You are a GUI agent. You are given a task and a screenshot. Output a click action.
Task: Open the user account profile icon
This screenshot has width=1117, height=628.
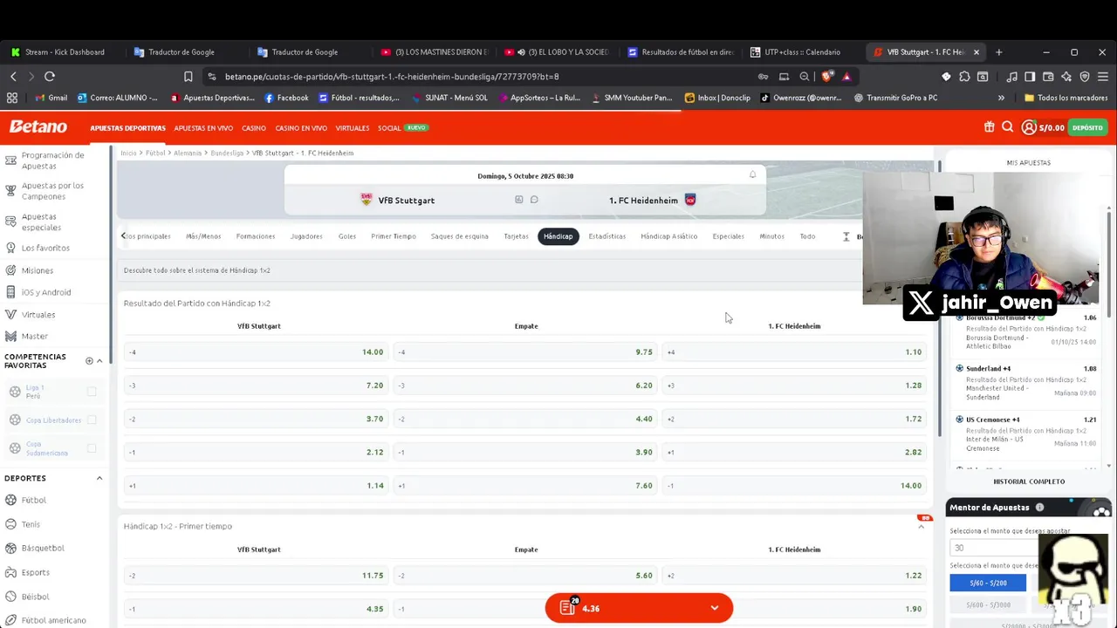click(1029, 127)
